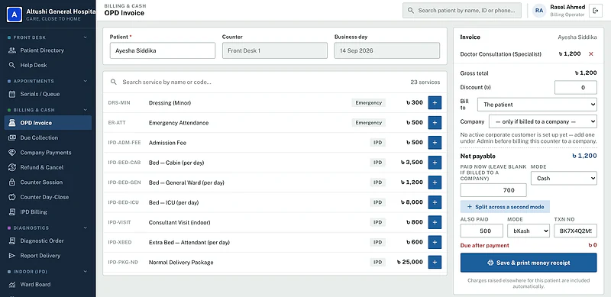Remove Doctor Consultation line with red X
611x297 pixels.
point(590,53)
